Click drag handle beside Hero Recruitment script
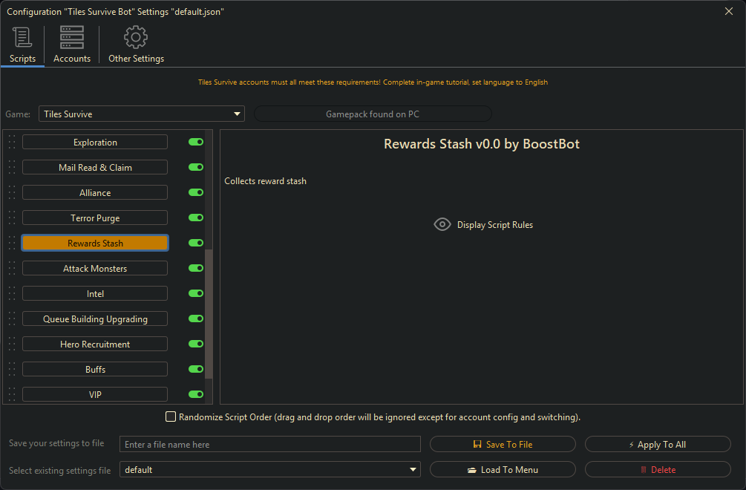This screenshot has height=490, width=746. 12,344
